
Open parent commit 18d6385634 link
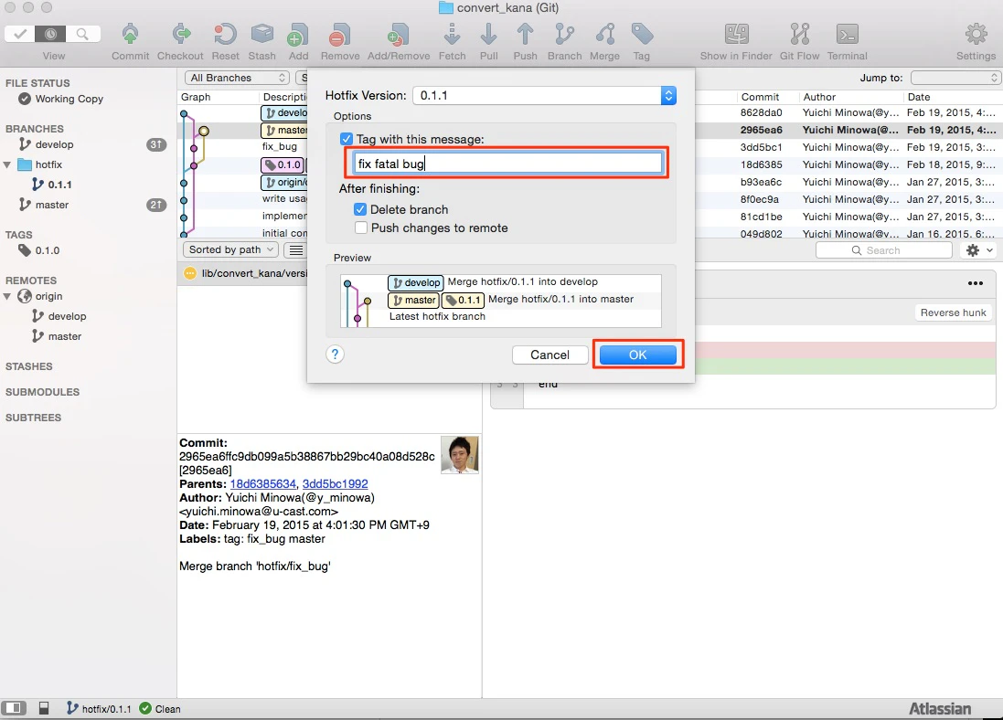pos(263,484)
